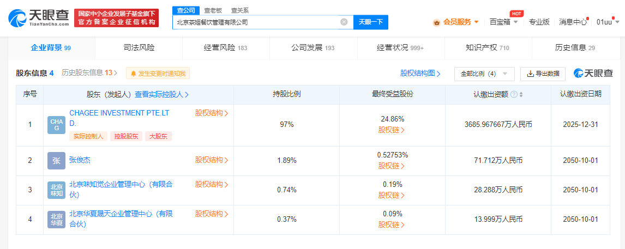Open 北京华夏晟天企业管理中心 (有限合伙) link
Screen dimensions: 625x249
(121, 219)
